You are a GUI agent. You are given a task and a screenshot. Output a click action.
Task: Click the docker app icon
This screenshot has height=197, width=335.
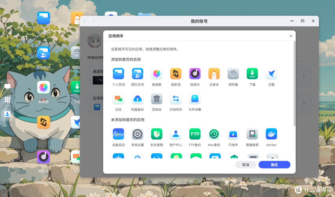point(271,134)
